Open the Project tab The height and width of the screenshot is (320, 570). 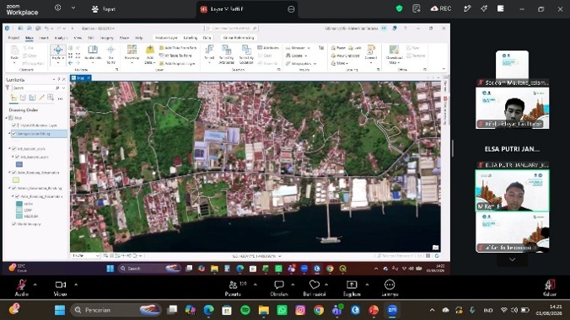[x=13, y=37]
